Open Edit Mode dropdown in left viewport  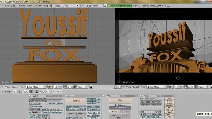coord(36,87)
